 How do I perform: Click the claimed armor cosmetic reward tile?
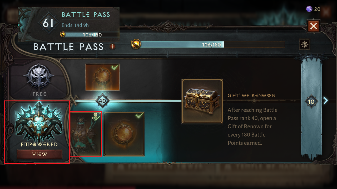click(85, 134)
